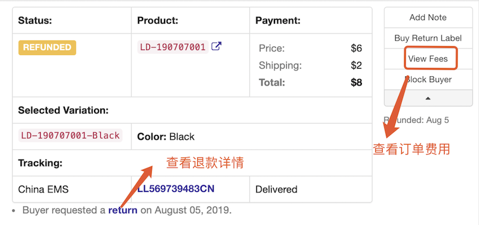Viewport: 479px width, 225px height.
Task: Select product ID LD-190707001
Action: [x=172, y=47]
